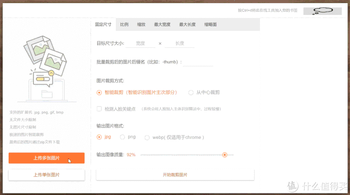Click the 输出图像质量 slider handle
The width and height of the screenshot is (350, 195).
point(225,155)
